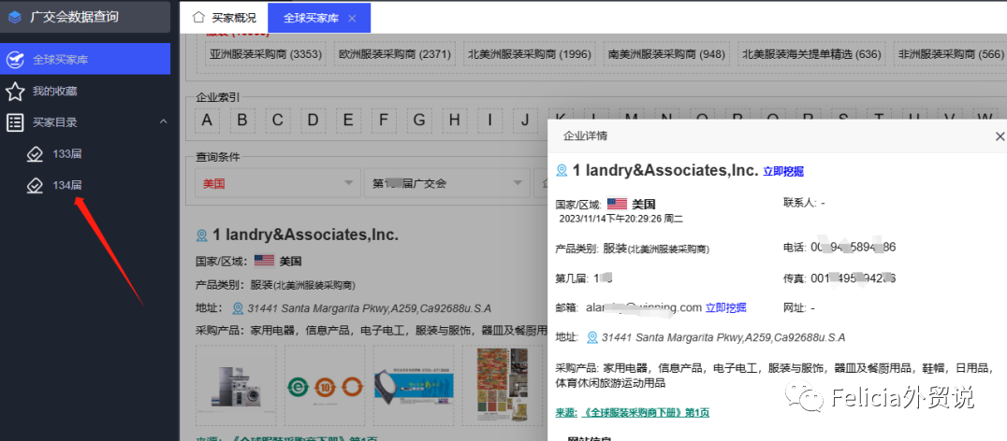
Task: Open the 美国 country dropdown
Action: pyautogui.click(x=277, y=183)
